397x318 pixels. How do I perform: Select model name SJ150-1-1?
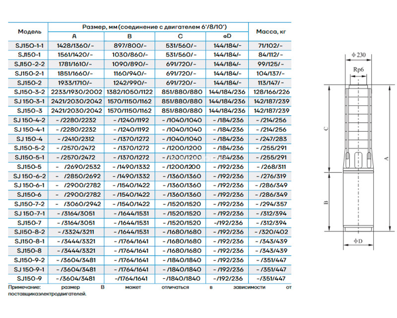pos(29,46)
